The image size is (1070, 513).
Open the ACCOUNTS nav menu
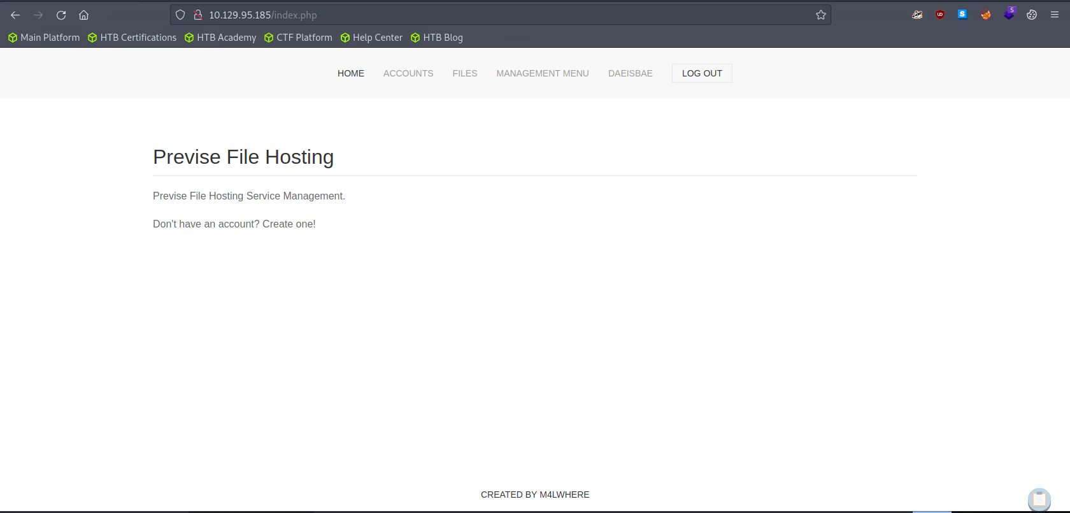pos(408,73)
